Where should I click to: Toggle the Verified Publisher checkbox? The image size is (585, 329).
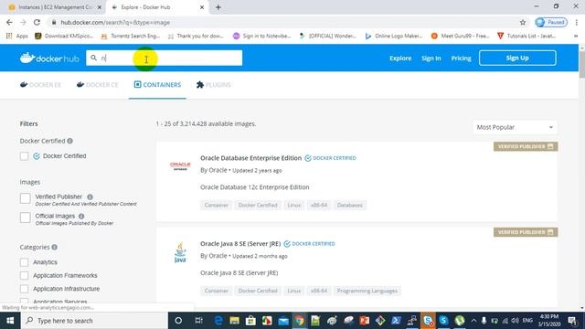[26, 198]
